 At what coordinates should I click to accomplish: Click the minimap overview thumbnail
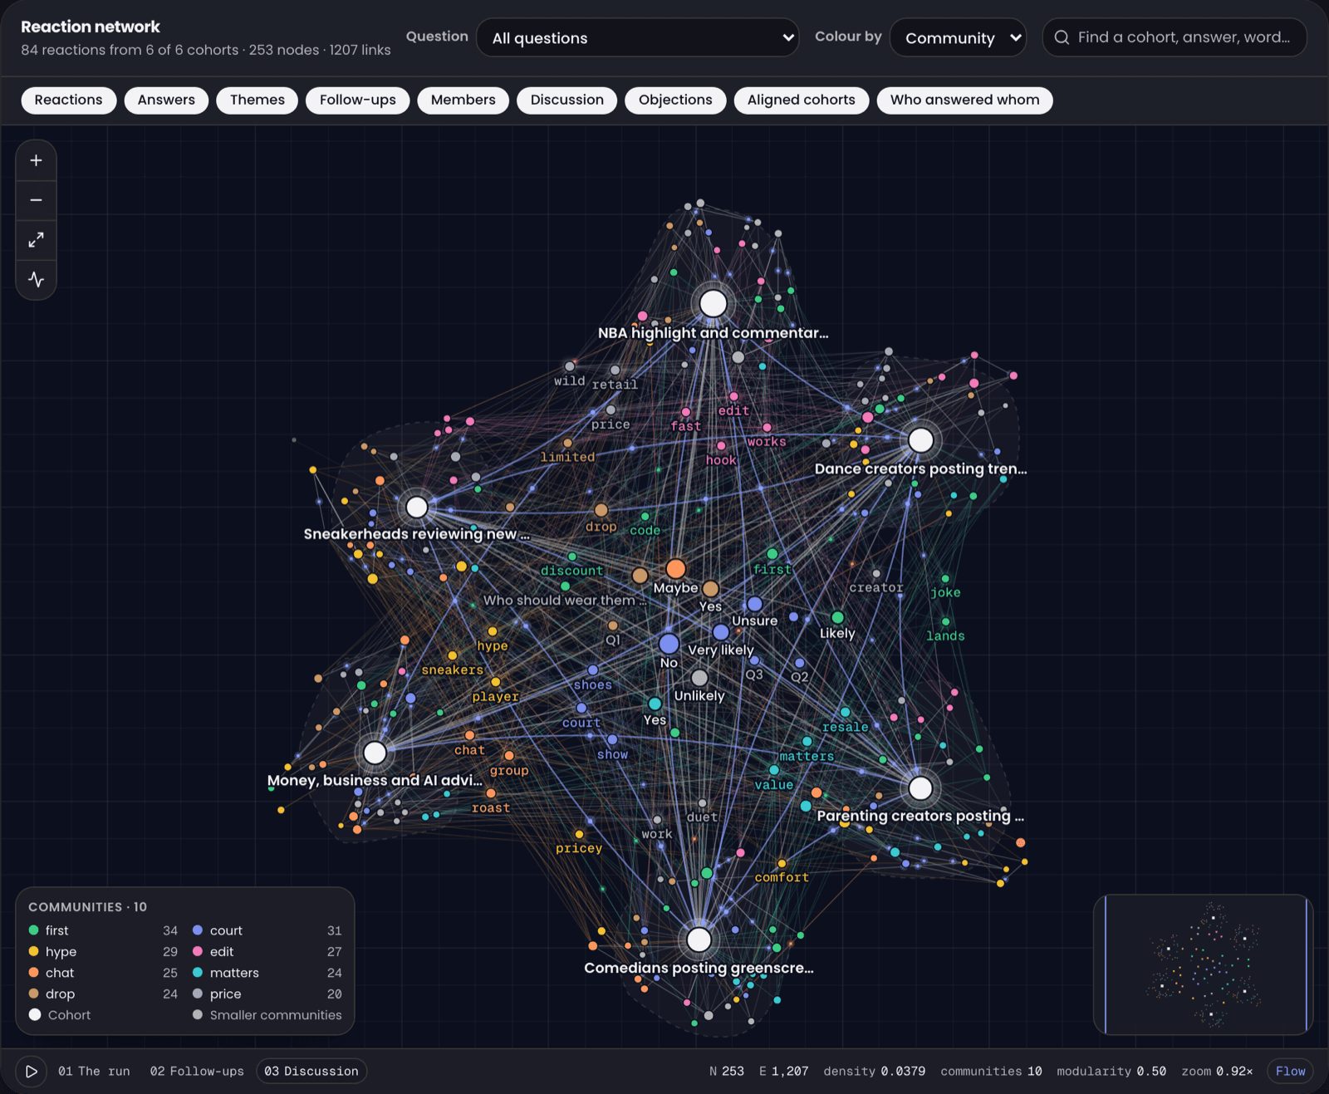tap(1203, 964)
